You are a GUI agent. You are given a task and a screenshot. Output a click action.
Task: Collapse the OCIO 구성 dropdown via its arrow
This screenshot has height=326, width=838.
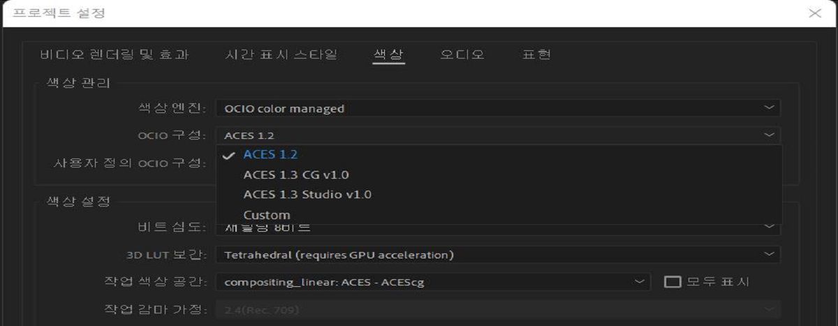[x=769, y=135]
